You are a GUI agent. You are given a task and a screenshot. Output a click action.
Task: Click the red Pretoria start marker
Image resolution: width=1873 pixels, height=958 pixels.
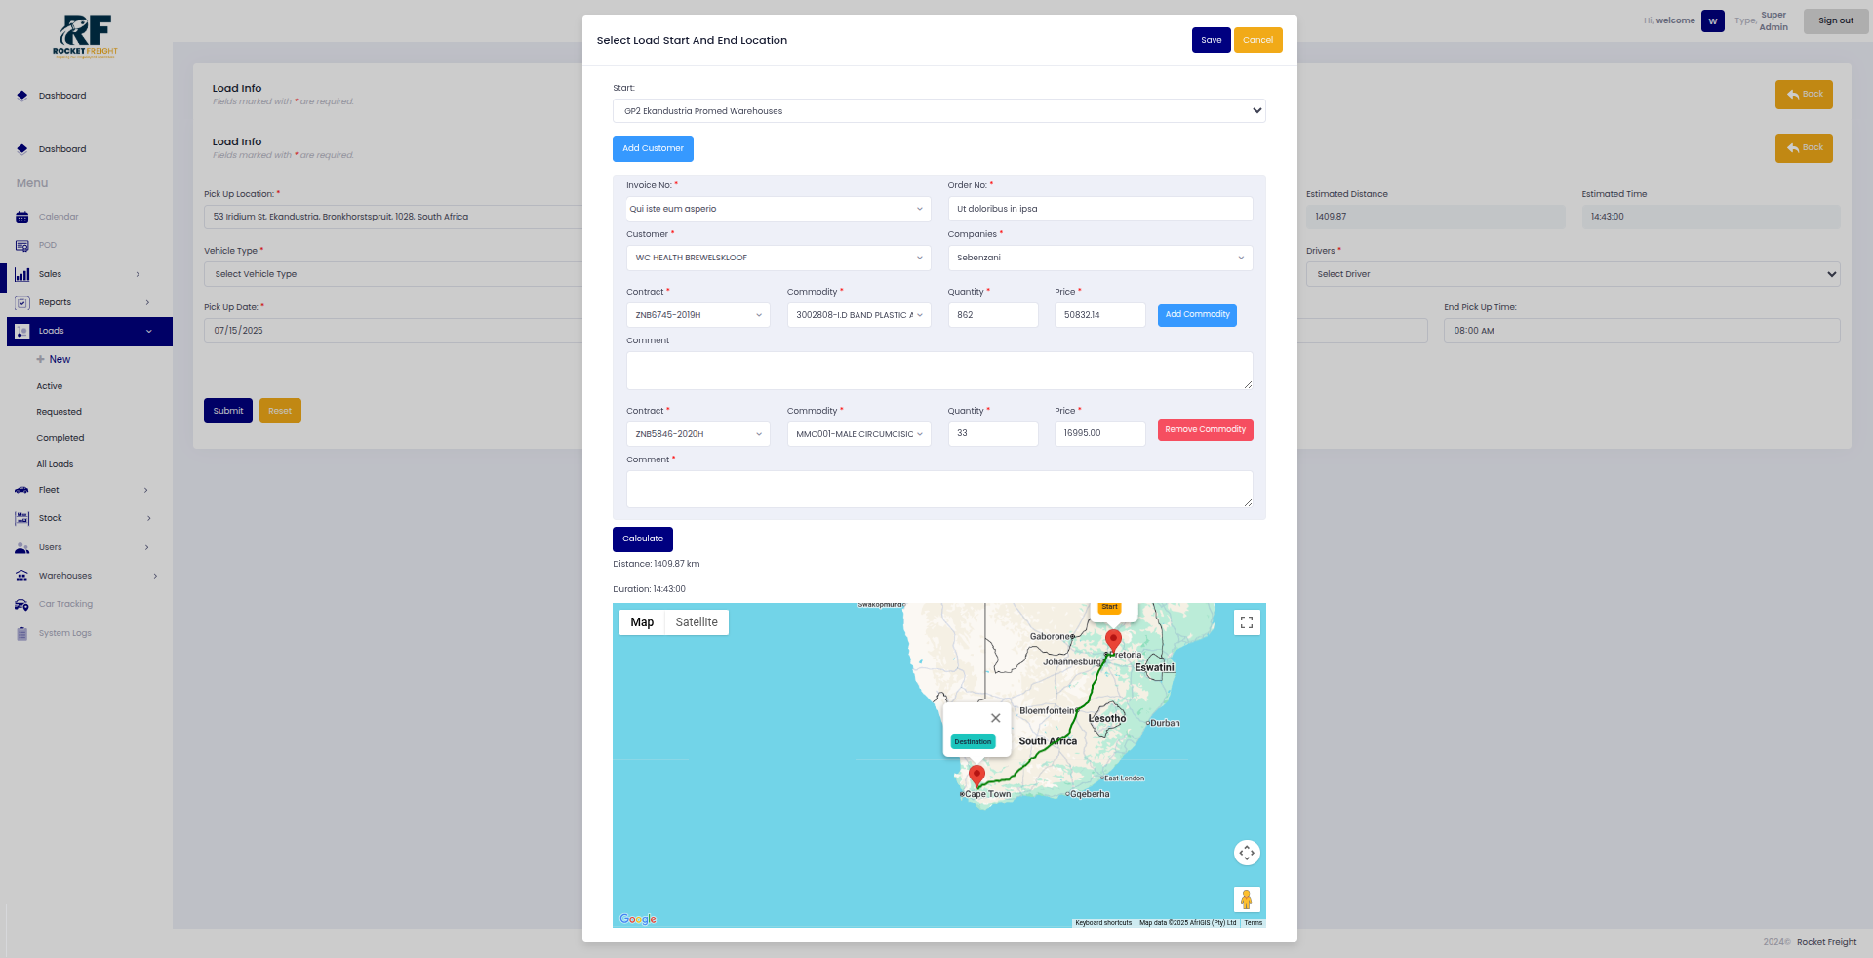1113,640
